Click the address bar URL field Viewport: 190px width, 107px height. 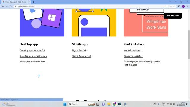point(90,7)
